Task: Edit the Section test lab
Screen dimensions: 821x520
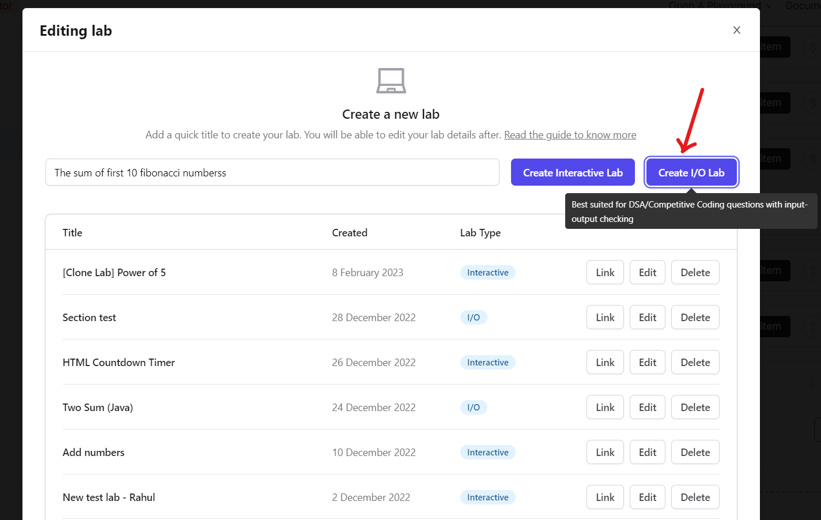Action: coord(647,318)
